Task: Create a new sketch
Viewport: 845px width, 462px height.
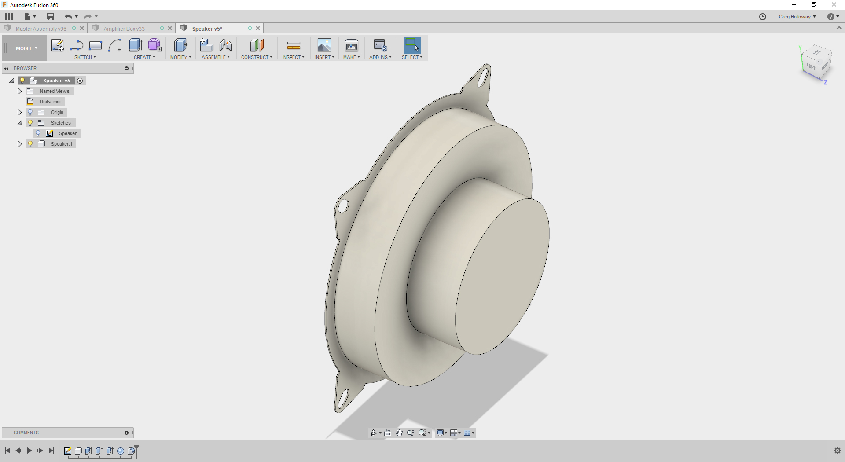Action: point(58,45)
